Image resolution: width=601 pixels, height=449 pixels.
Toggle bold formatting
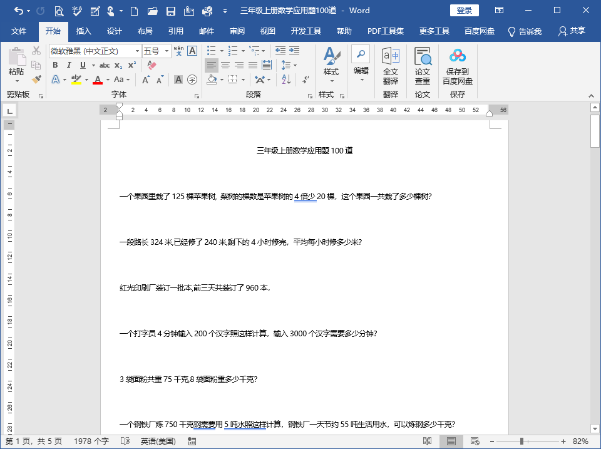tap(55, 65)
